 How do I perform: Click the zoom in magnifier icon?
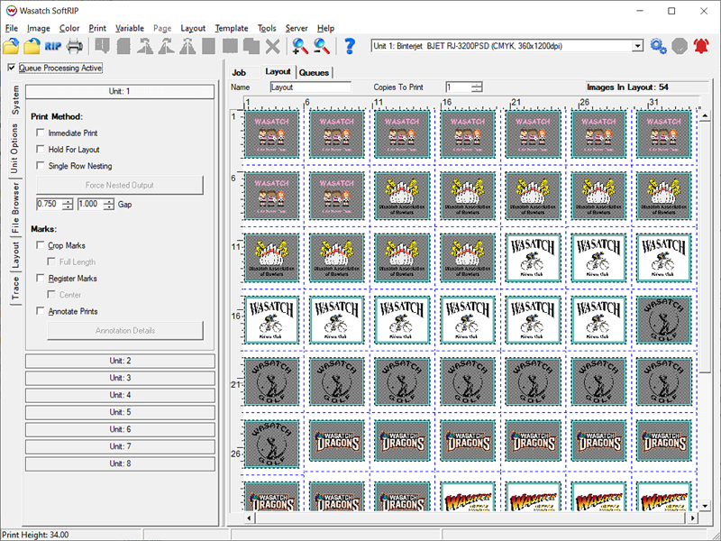pos(300,46)
